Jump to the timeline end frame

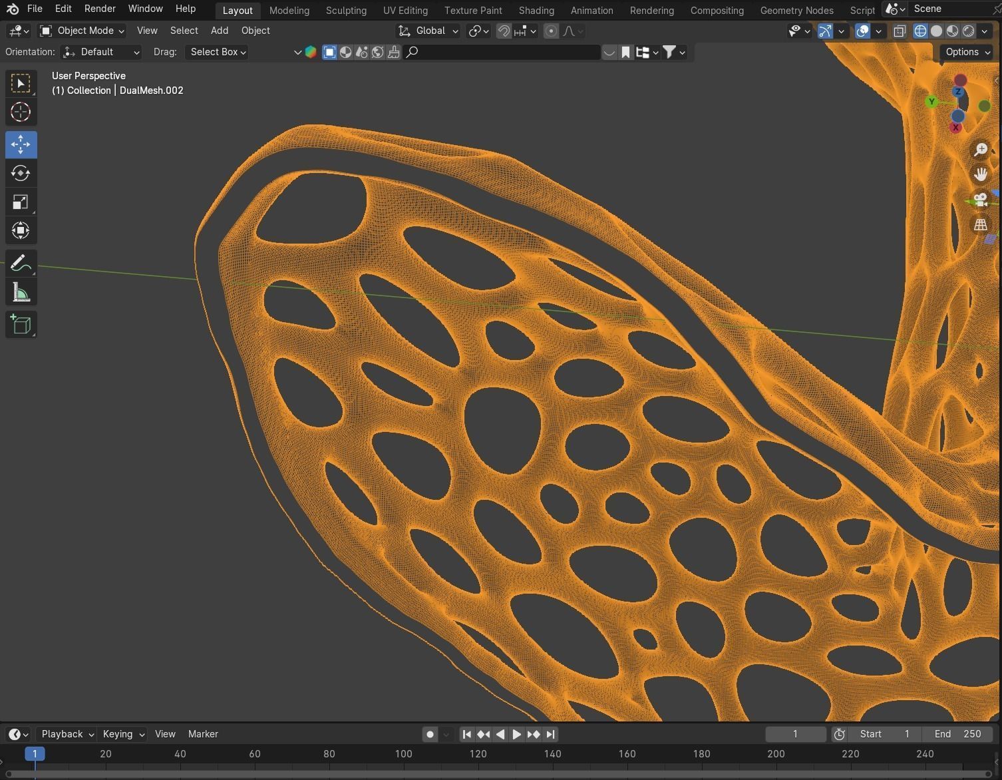point(550,734)
